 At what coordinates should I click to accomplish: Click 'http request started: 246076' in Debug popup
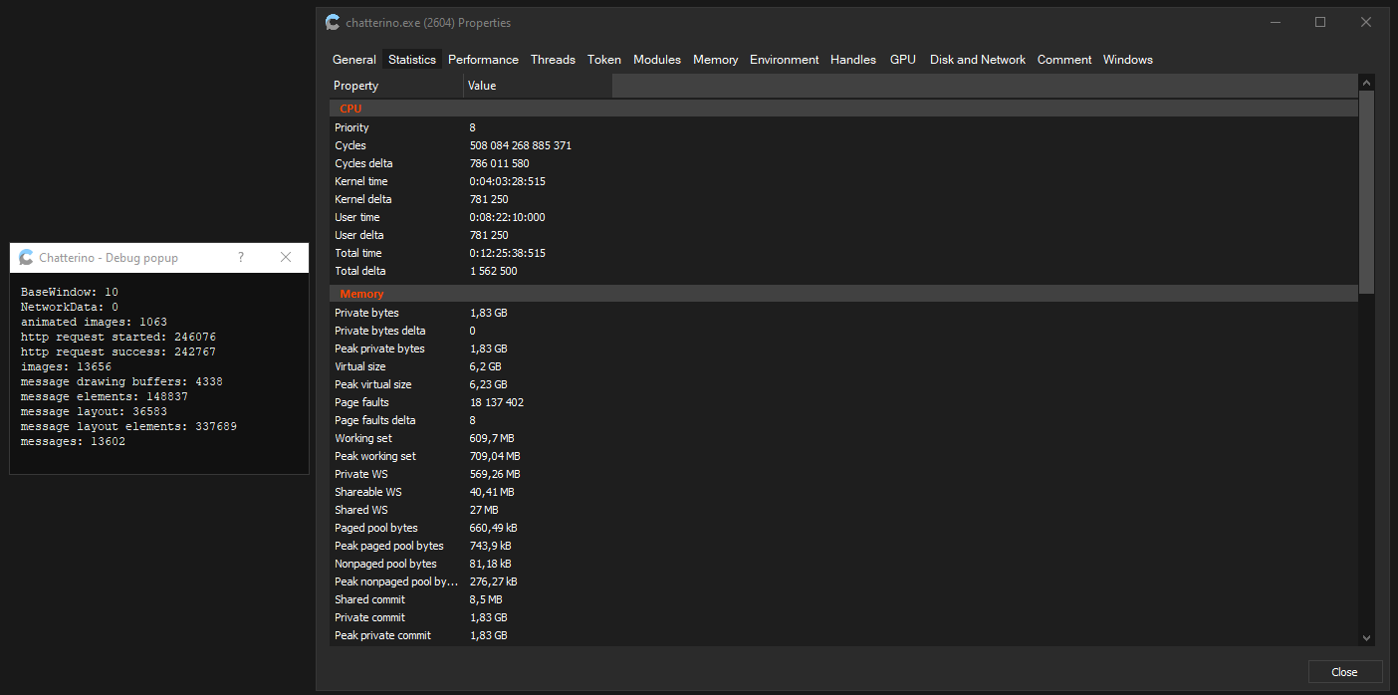tap(118, 337)
